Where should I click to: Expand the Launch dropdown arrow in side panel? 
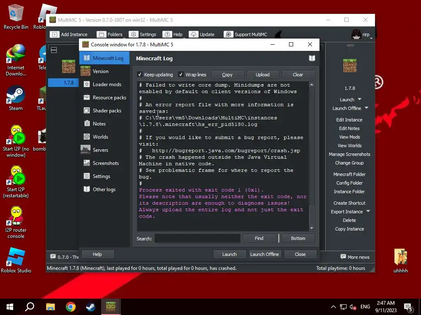359,99
